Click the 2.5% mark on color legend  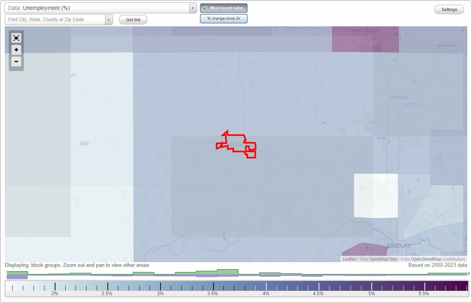pos(107,294)
